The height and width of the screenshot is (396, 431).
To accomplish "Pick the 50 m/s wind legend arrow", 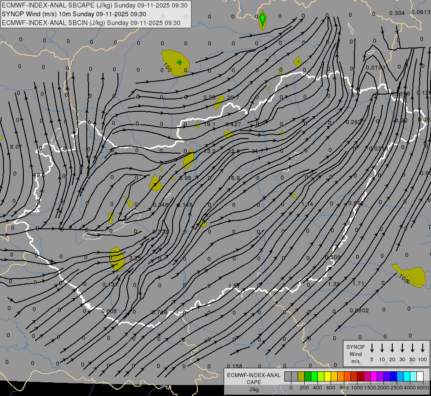I will pyautogui.click(x=413, y=348).
